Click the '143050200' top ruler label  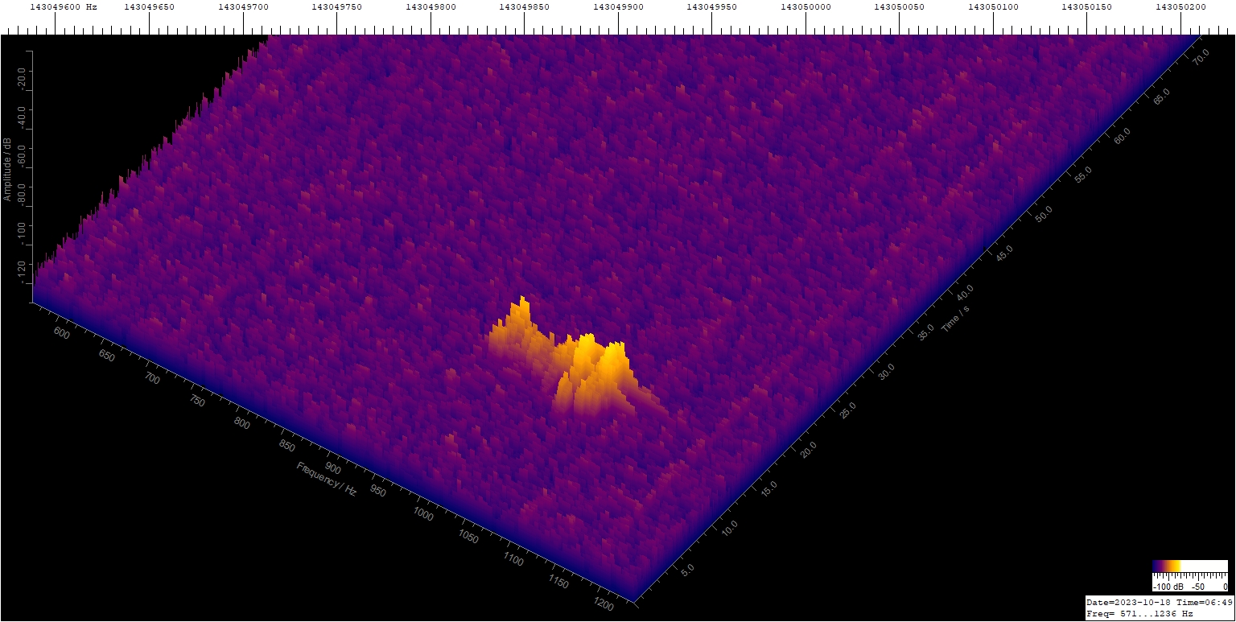[1180, 6]
